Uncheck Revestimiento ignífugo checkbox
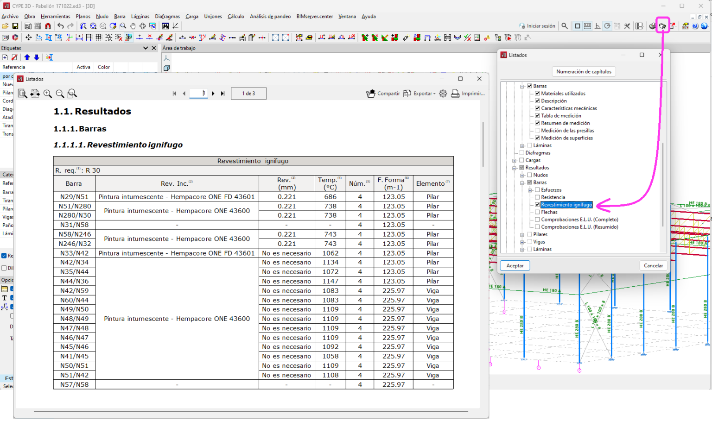This screenshot has width=712, height=421. 537,205
